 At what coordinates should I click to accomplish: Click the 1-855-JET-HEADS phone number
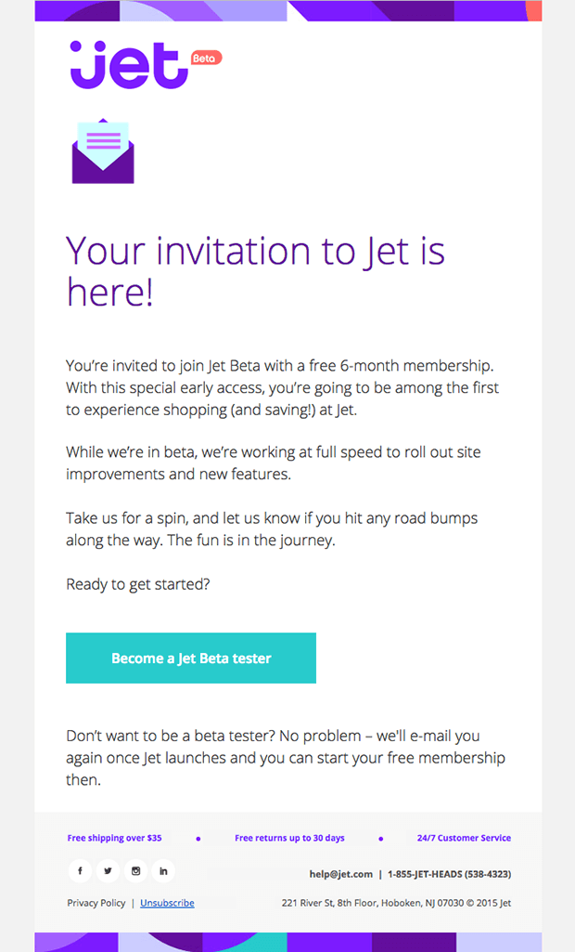[449, 874]
